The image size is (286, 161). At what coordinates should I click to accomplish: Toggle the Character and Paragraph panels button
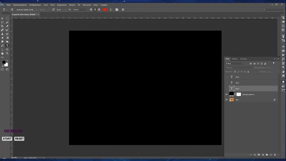pos(117,9)
